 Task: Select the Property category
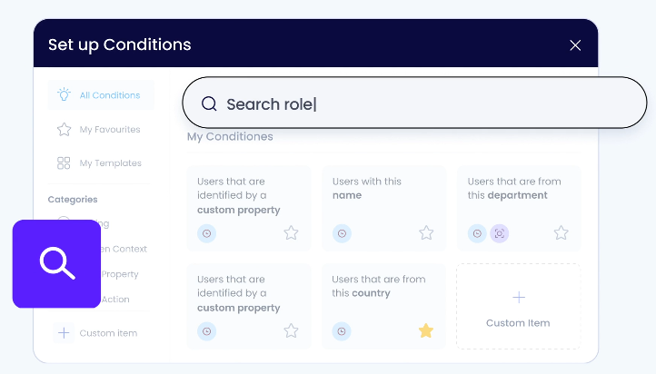point(120,274)
